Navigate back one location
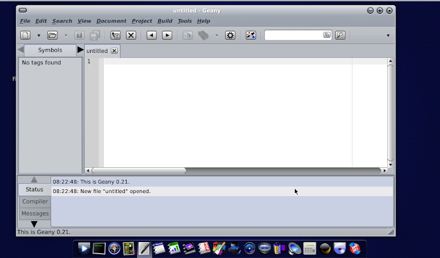440x258 pixels. [152, 35]
